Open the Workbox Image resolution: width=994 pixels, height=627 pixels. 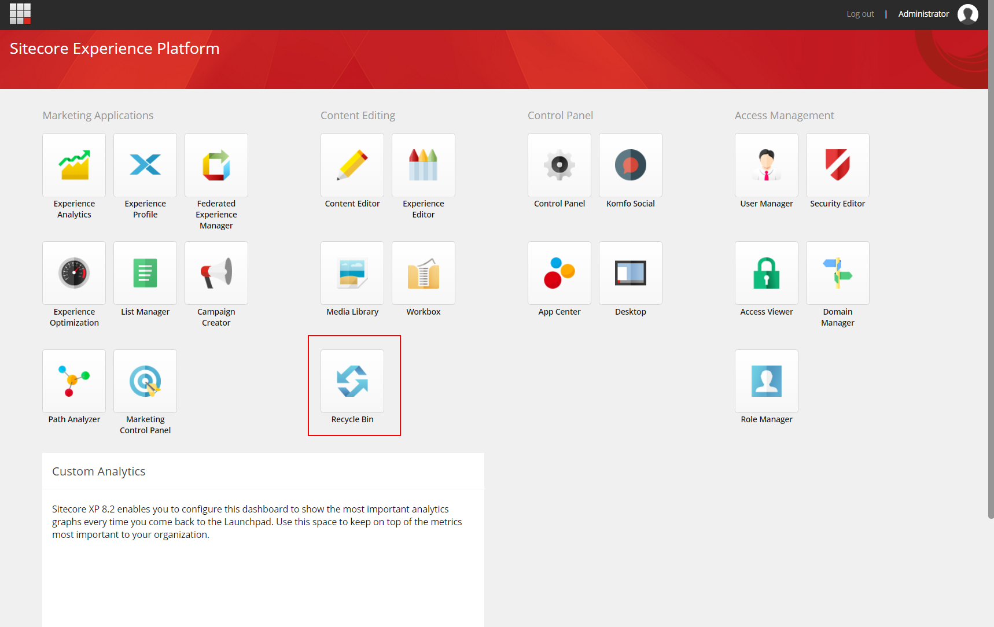[424, 273]
